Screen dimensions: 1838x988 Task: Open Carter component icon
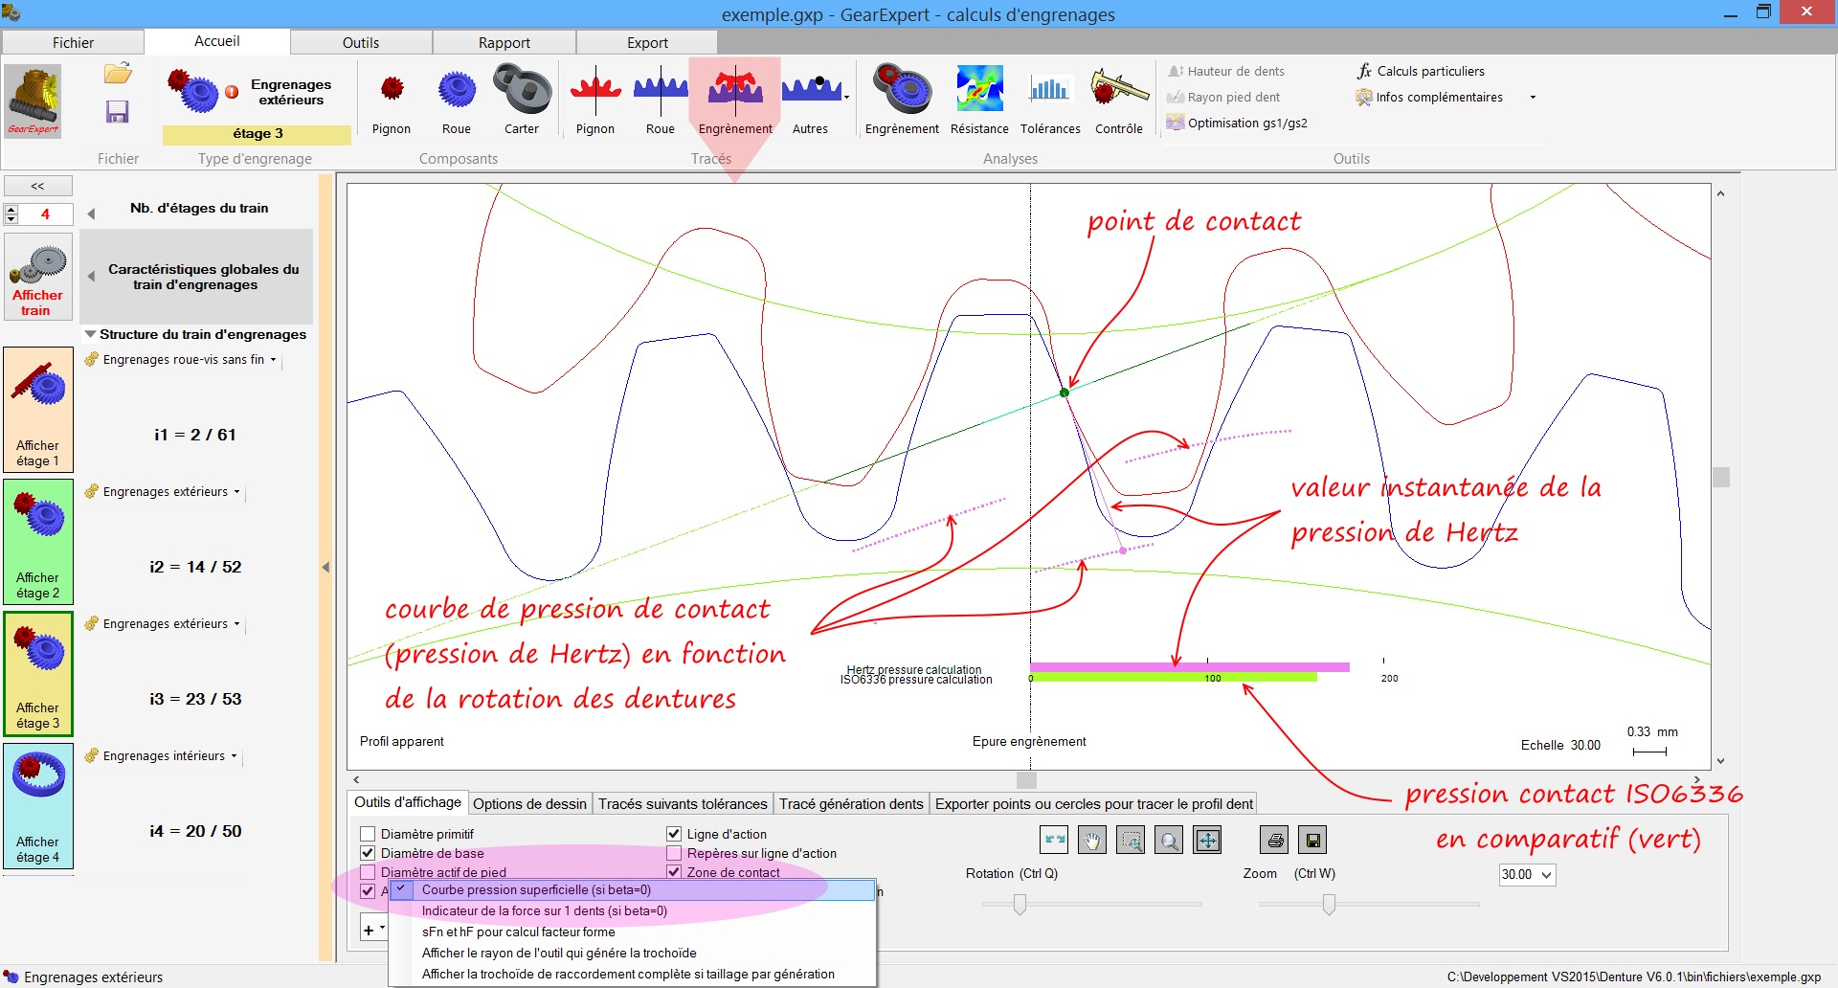pyautogui.click(x=522, y=89)
